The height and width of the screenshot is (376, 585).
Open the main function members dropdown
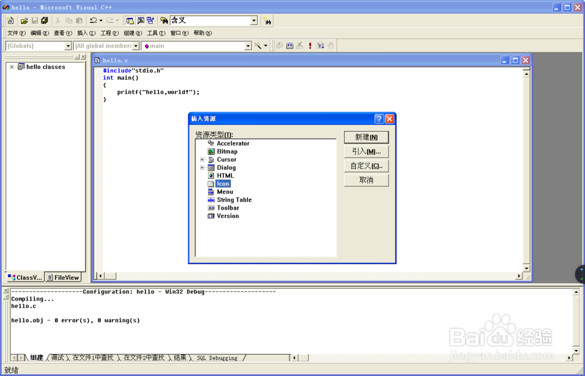tap(248, 46)
